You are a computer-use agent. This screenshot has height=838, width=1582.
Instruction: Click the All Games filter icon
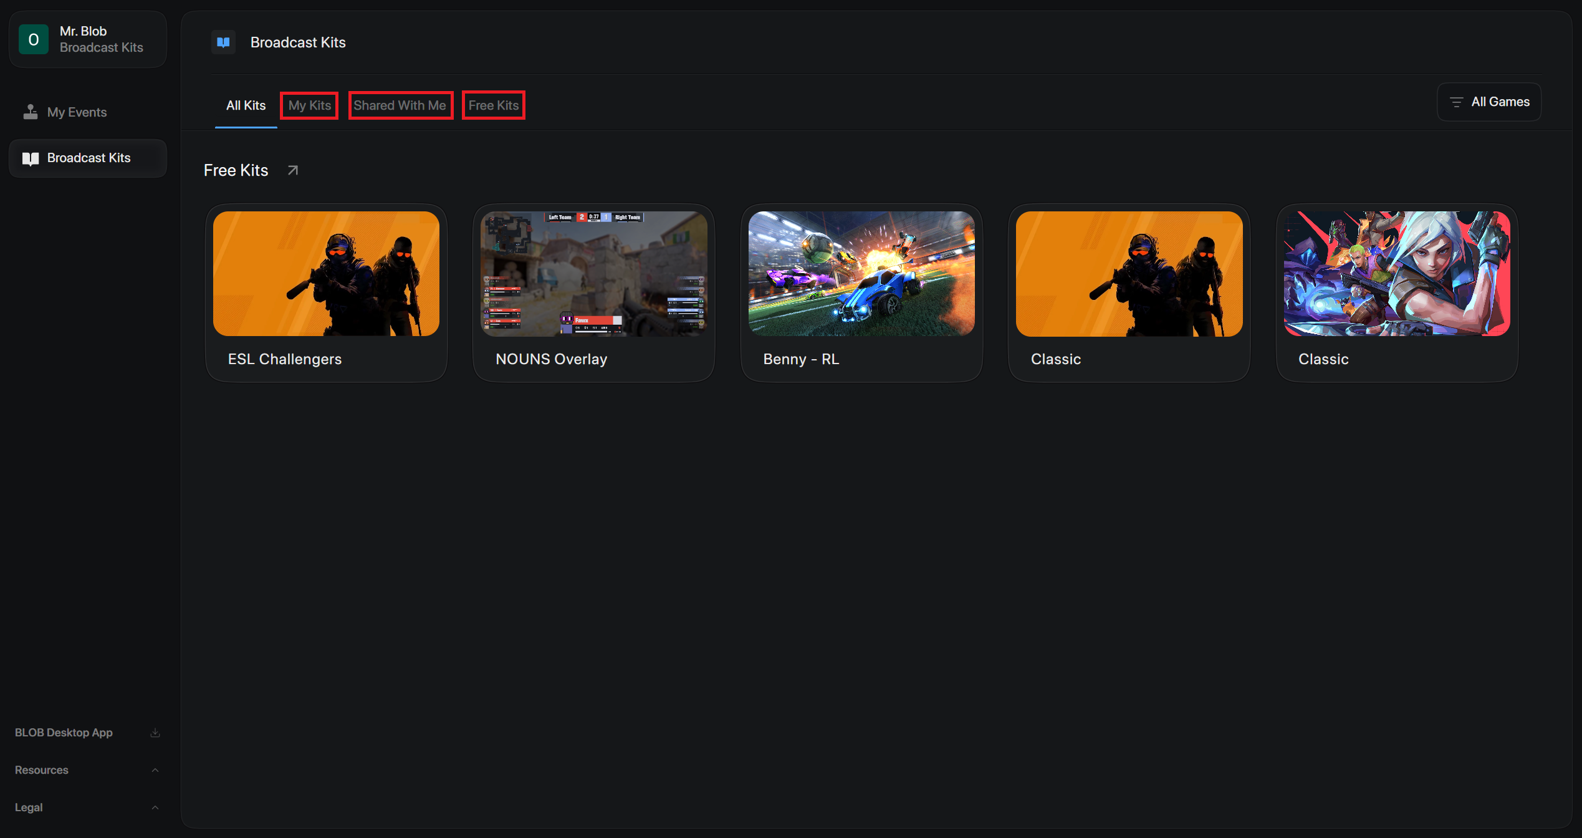tap(1456, 102)
